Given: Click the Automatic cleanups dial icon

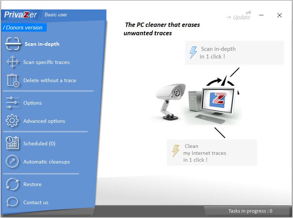Looking at the screenshot, I should (x=12, y=161).
